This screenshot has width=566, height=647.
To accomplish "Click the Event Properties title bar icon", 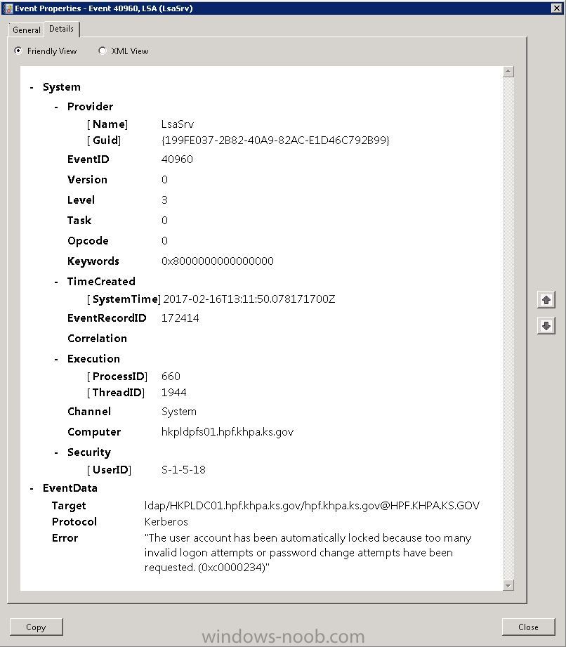I will [x=8, y=8].
